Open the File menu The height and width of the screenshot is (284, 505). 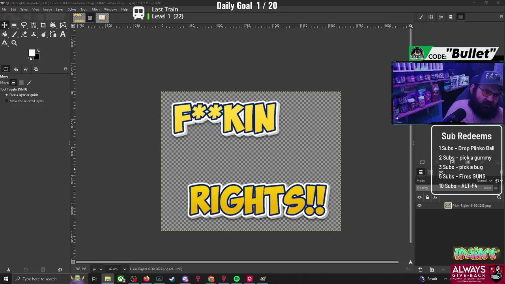coord(4,9)
